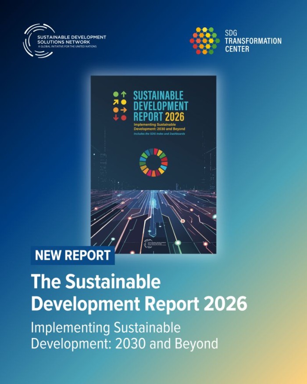Click the trend arrows and dots icon on cover
This screenshot has height=384, width=307.
click(120, 106)
